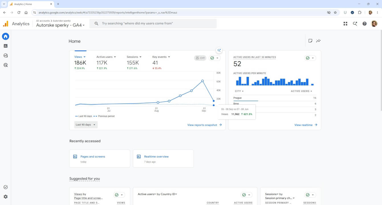Open the City dimension dropdown in realtime card

239,91
